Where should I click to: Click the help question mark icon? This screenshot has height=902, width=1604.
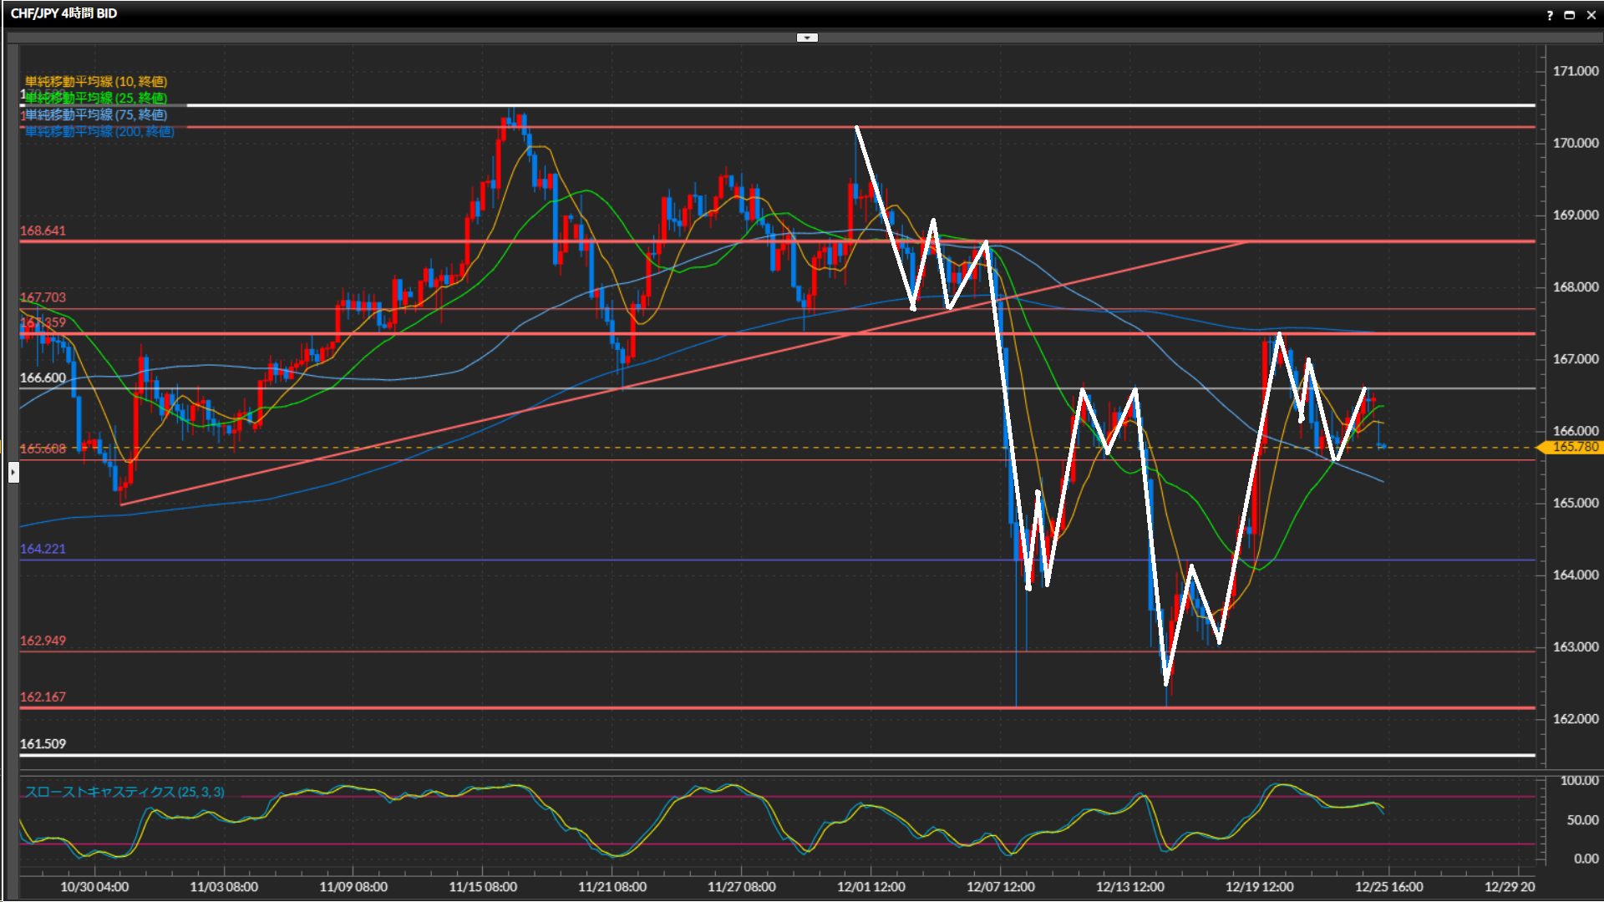tap(1550, 15)
